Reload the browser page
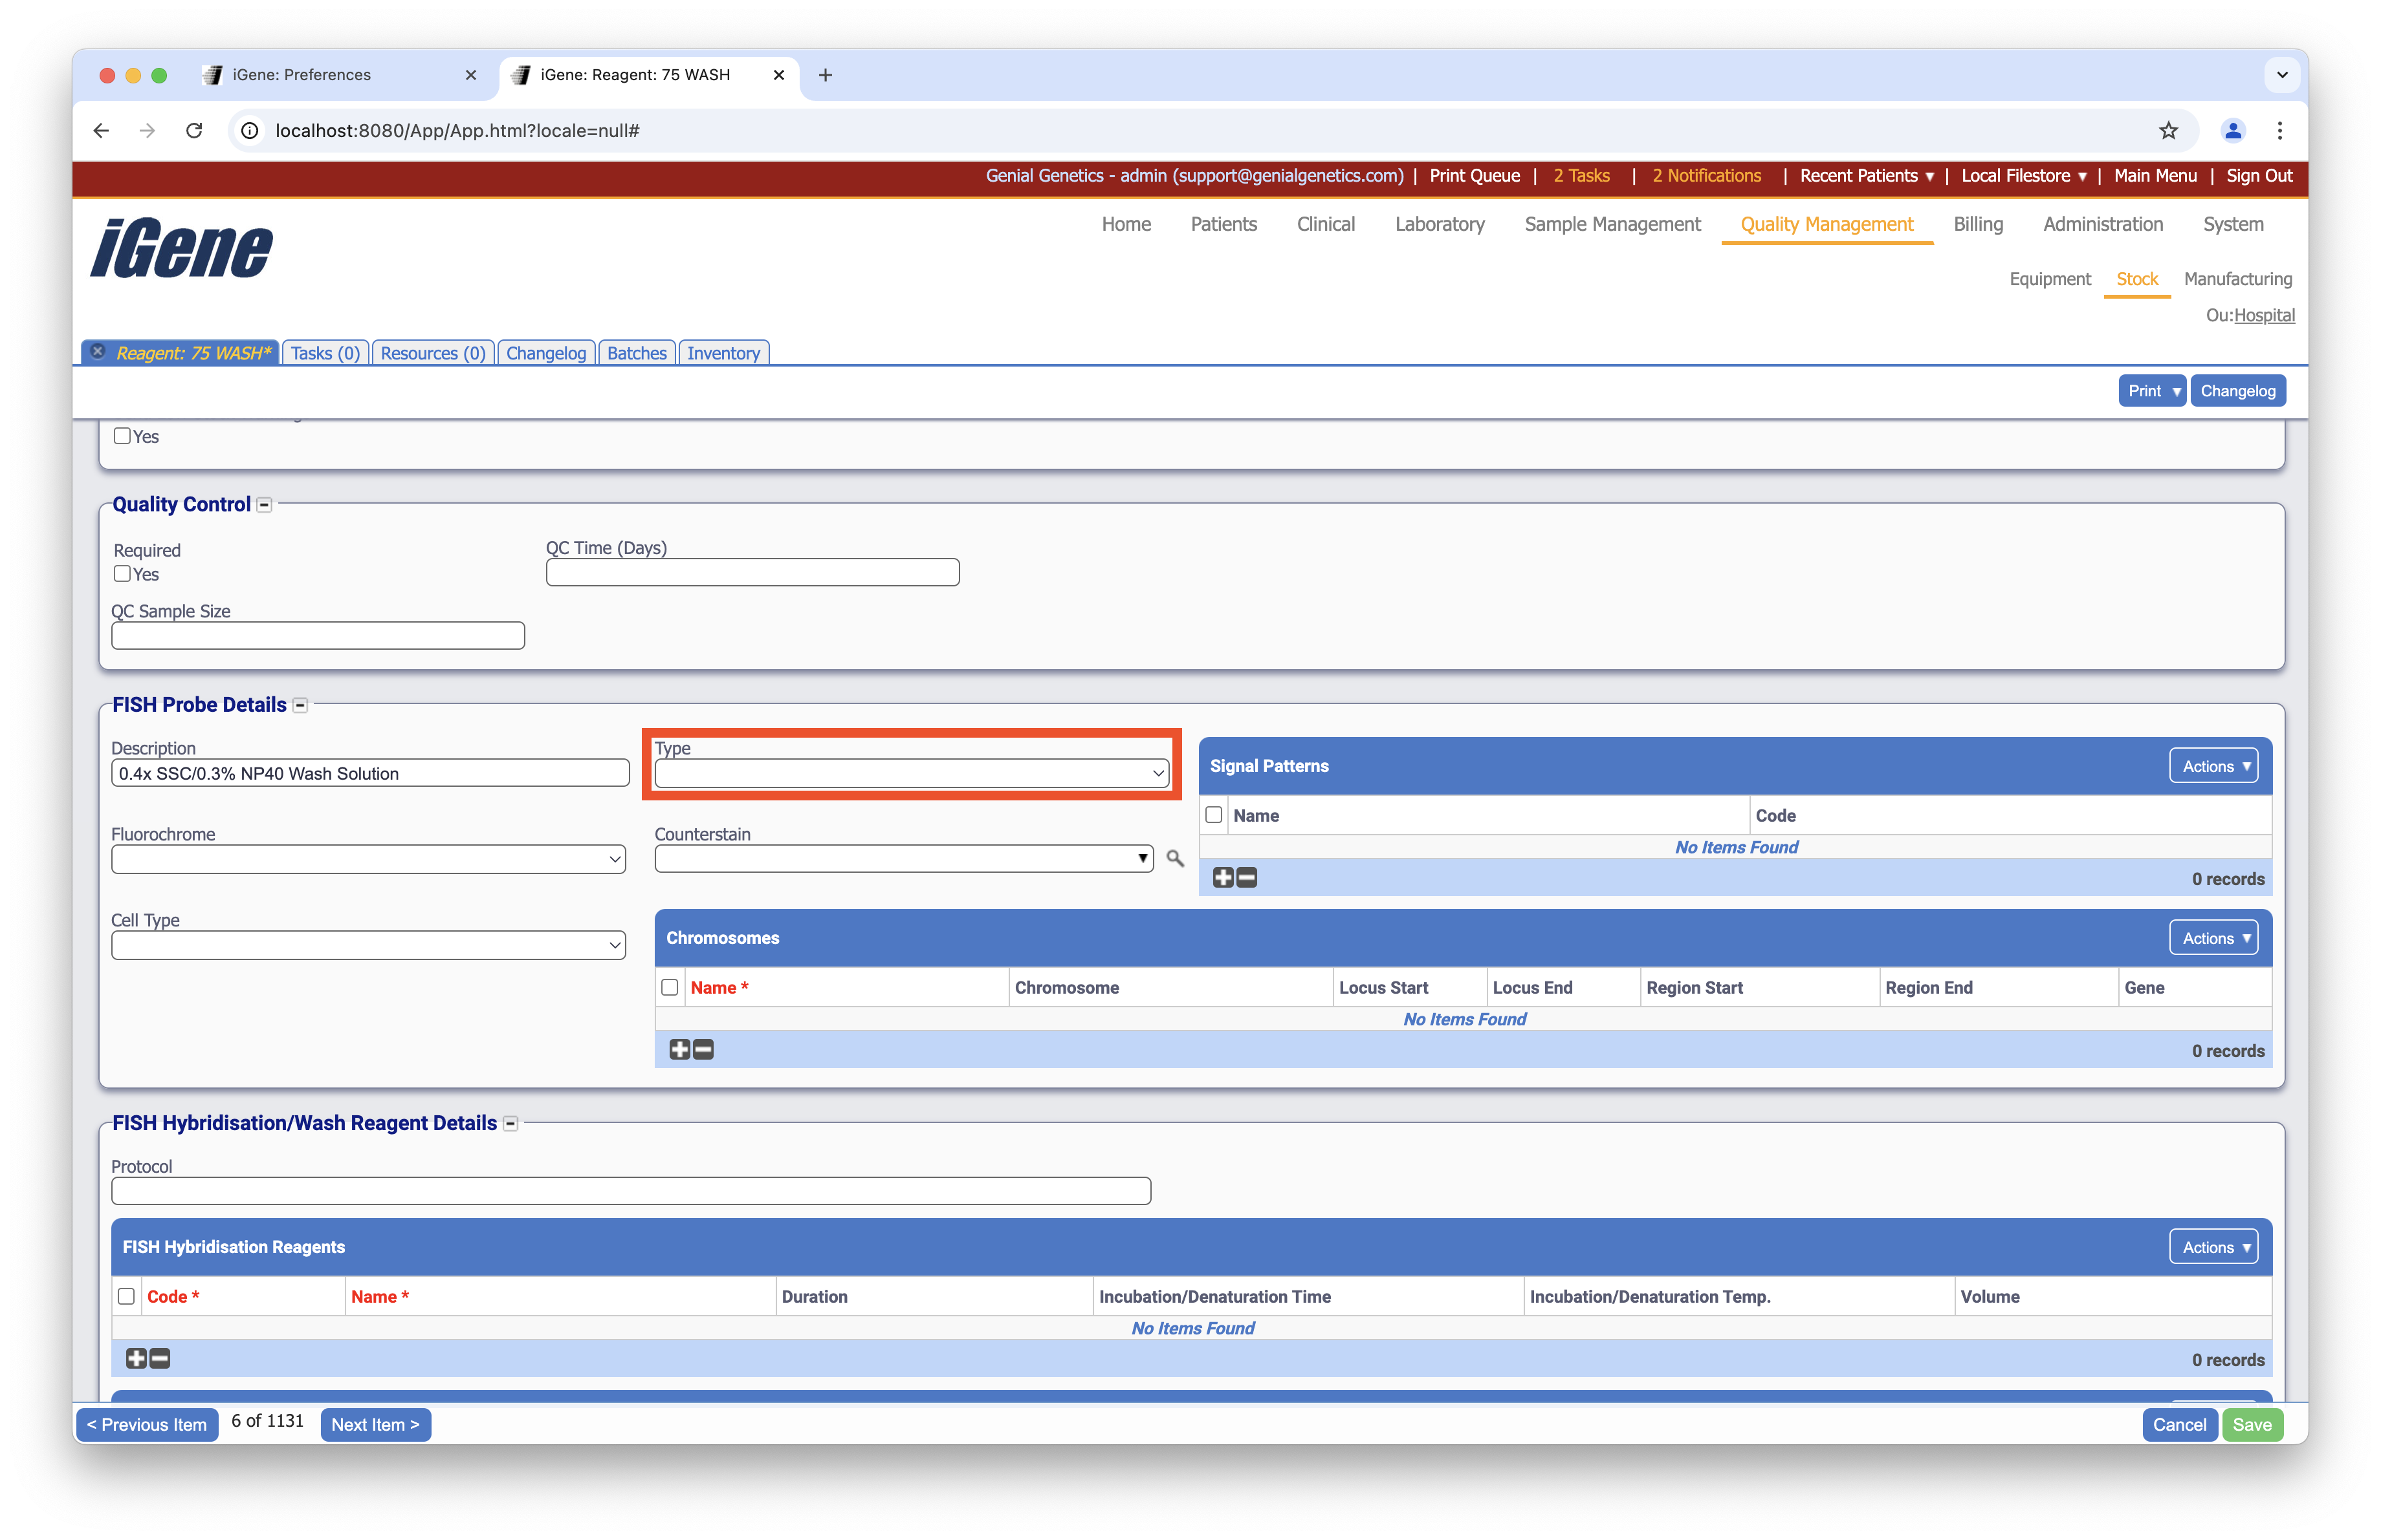2381x1540 pixels. coord(194,131)
